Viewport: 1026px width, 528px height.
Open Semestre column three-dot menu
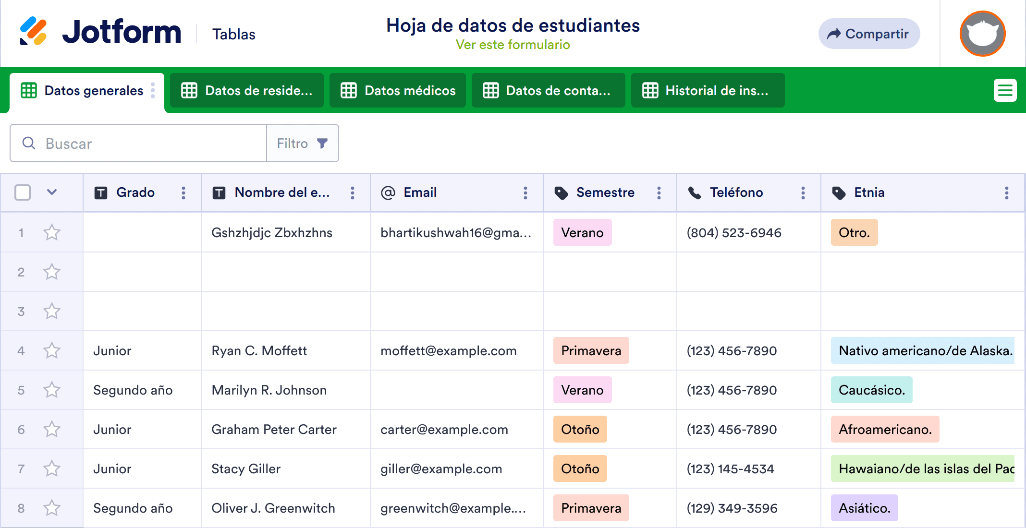pyautogui.click(x=659, y=193)
